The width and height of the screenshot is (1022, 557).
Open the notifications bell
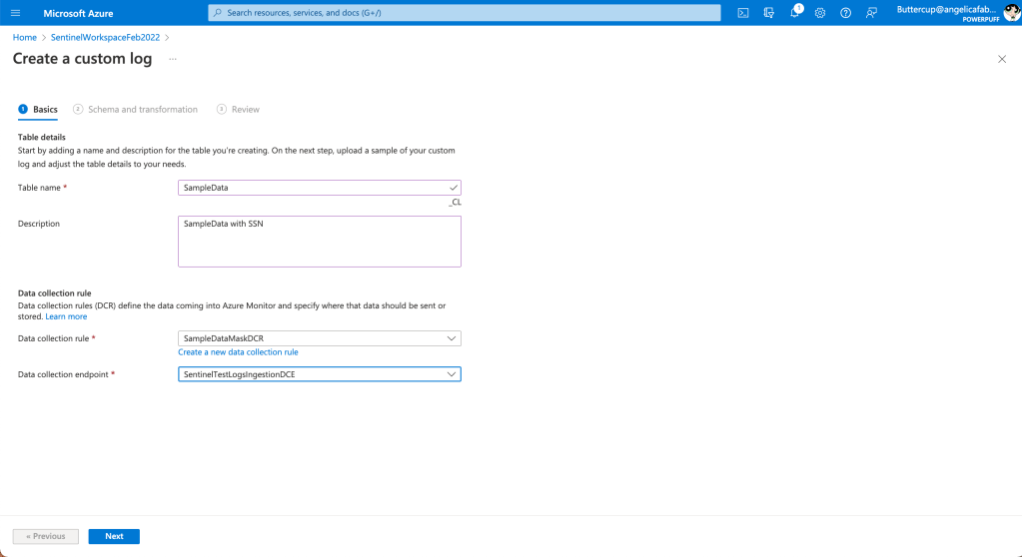(x=795, y=13)
